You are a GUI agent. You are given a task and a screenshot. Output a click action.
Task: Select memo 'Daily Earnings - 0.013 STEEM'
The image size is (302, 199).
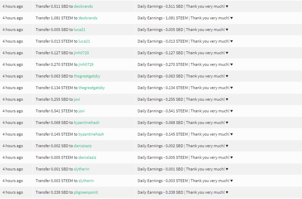tap(162, 41)
